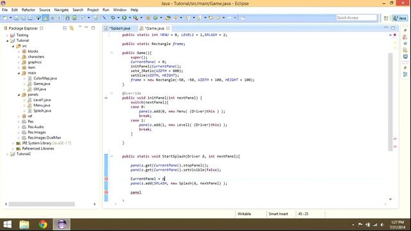This screenshot has width=411, height=231.
Task: Toggle code folding for initPanel method
Action: (111, 93)
